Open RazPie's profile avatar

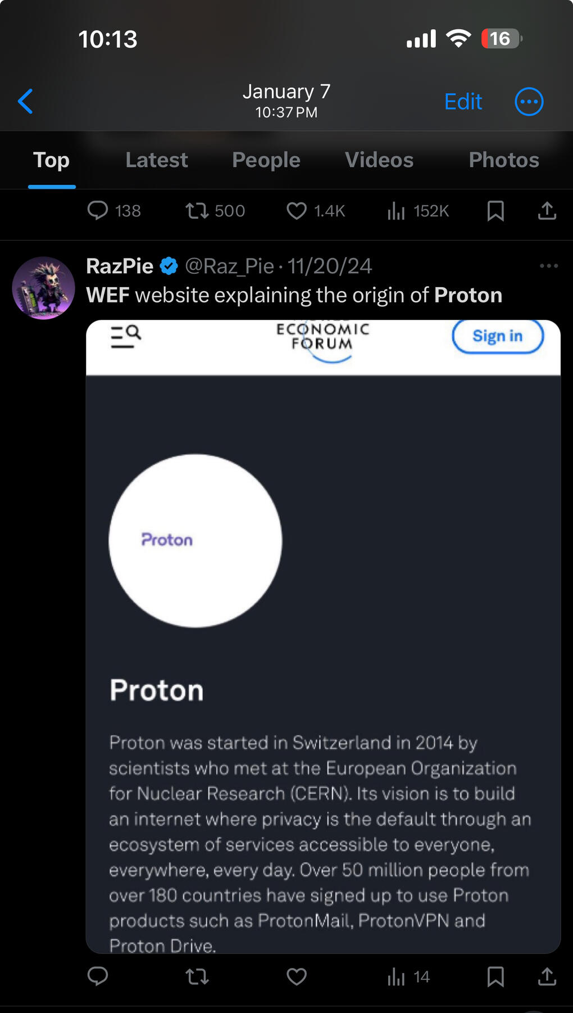point(44,288)
